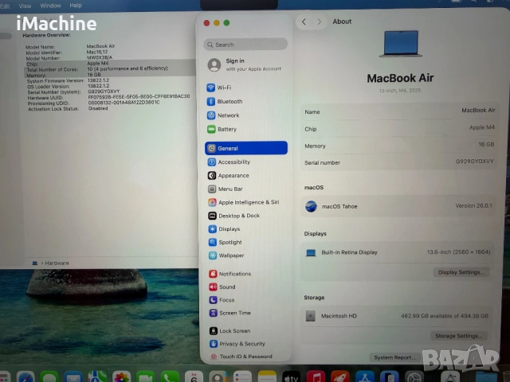Open Notes from the Dock
This screenshot has width=510, height=382.
click(267, 377)
